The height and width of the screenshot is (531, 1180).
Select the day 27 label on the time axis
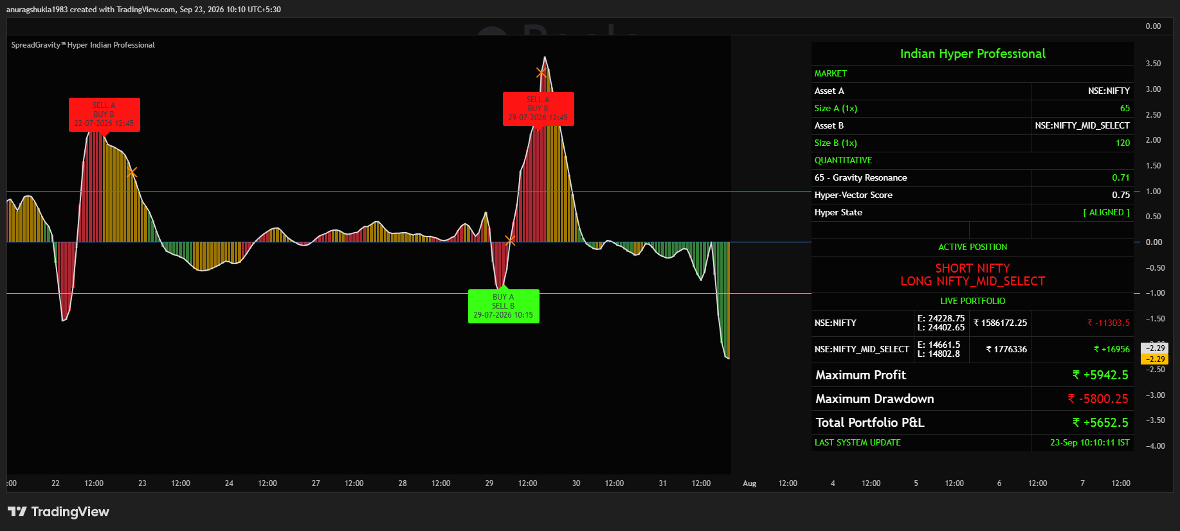316,483
